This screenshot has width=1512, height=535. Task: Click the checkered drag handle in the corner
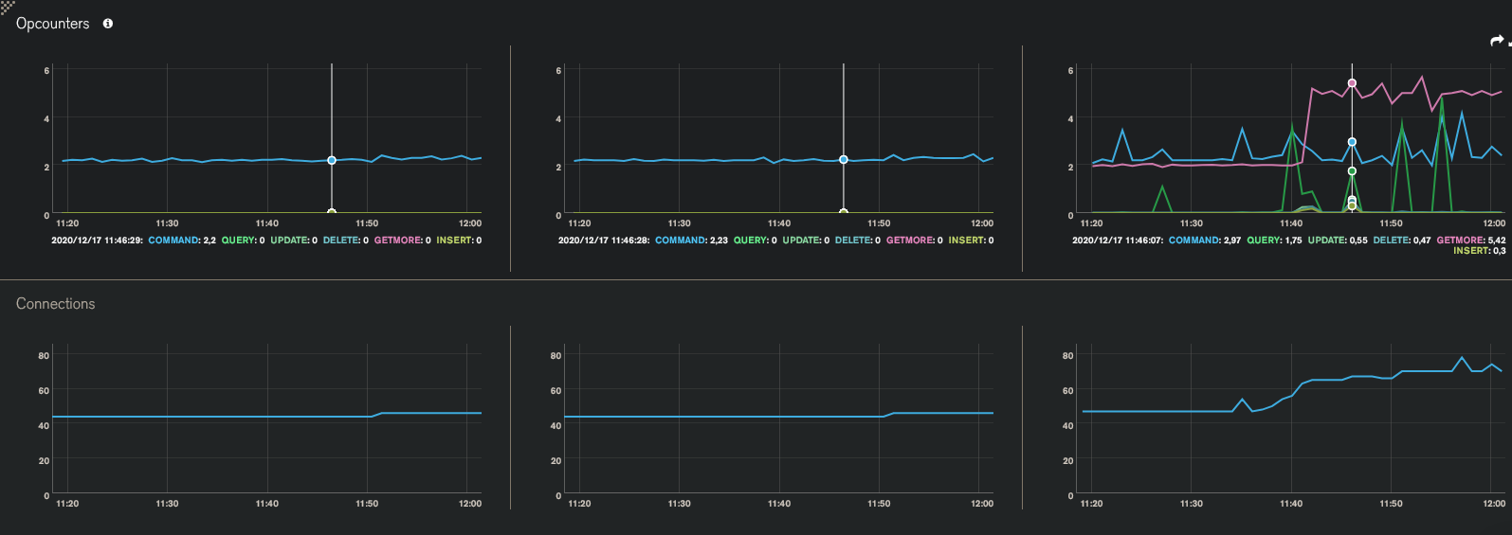7,7
